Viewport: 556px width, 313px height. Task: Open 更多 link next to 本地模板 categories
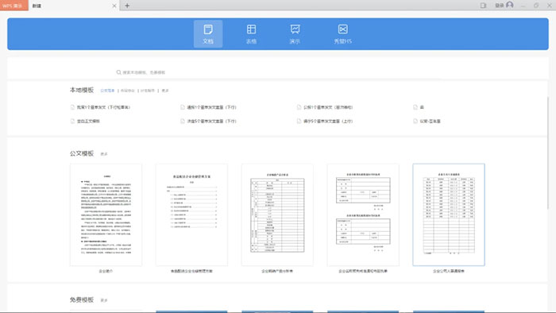[165, 91]
